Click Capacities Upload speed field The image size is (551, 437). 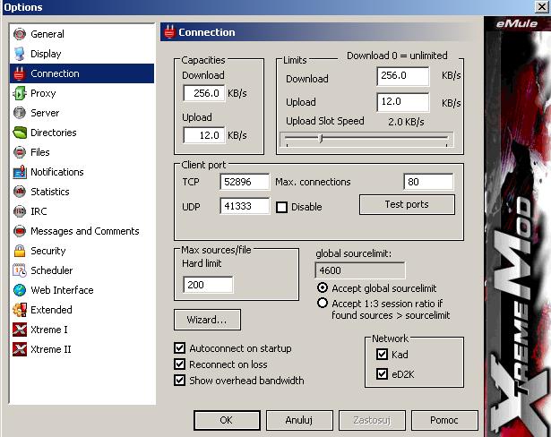[203, 135]
